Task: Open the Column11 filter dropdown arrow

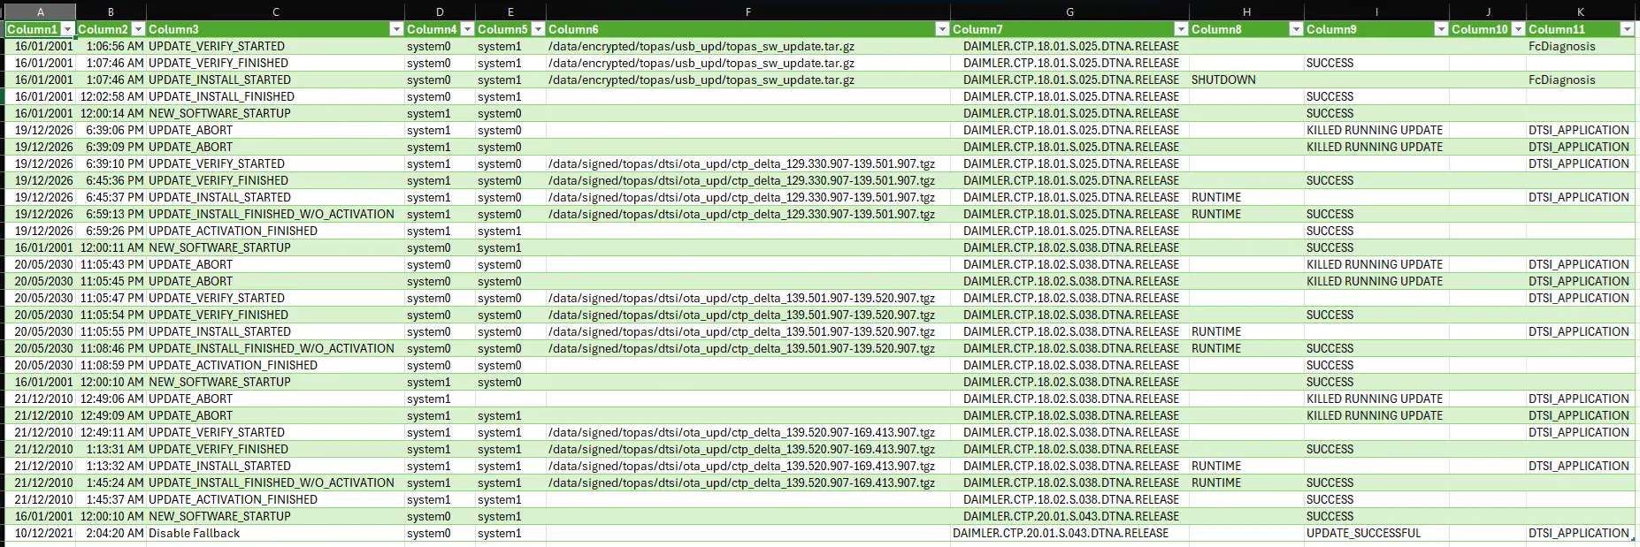Action: tap(1627, 29)
